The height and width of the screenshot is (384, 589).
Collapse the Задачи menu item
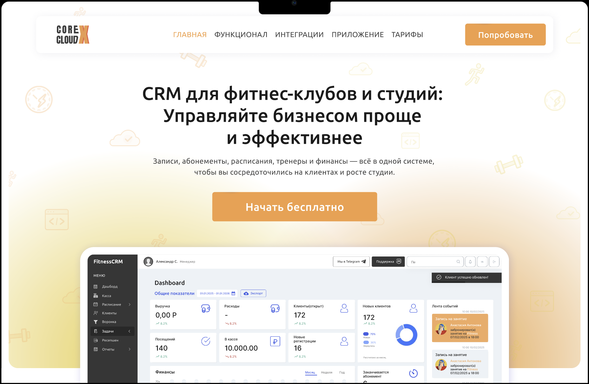pyautogui.click(x=130, y=331)
